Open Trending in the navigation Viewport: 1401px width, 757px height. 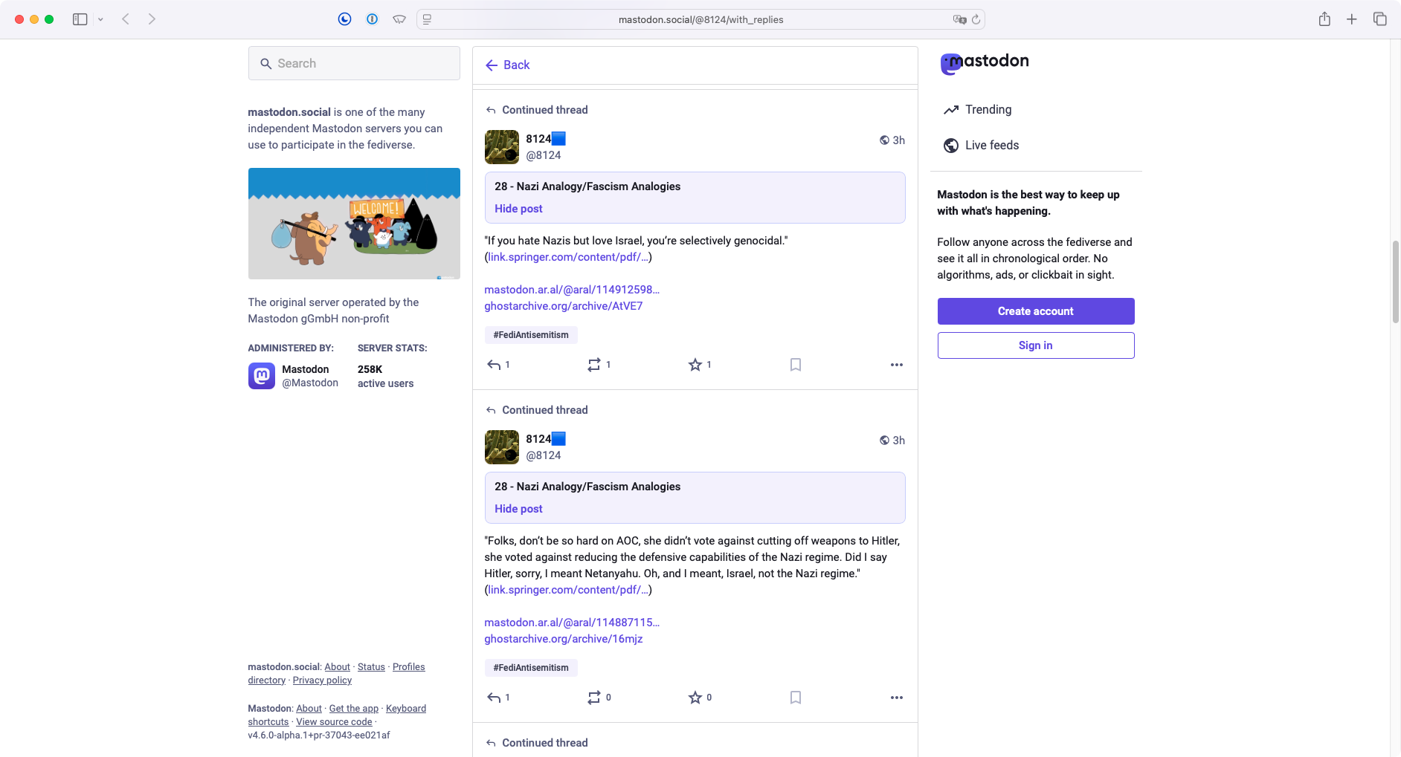(x=978, y=110)
